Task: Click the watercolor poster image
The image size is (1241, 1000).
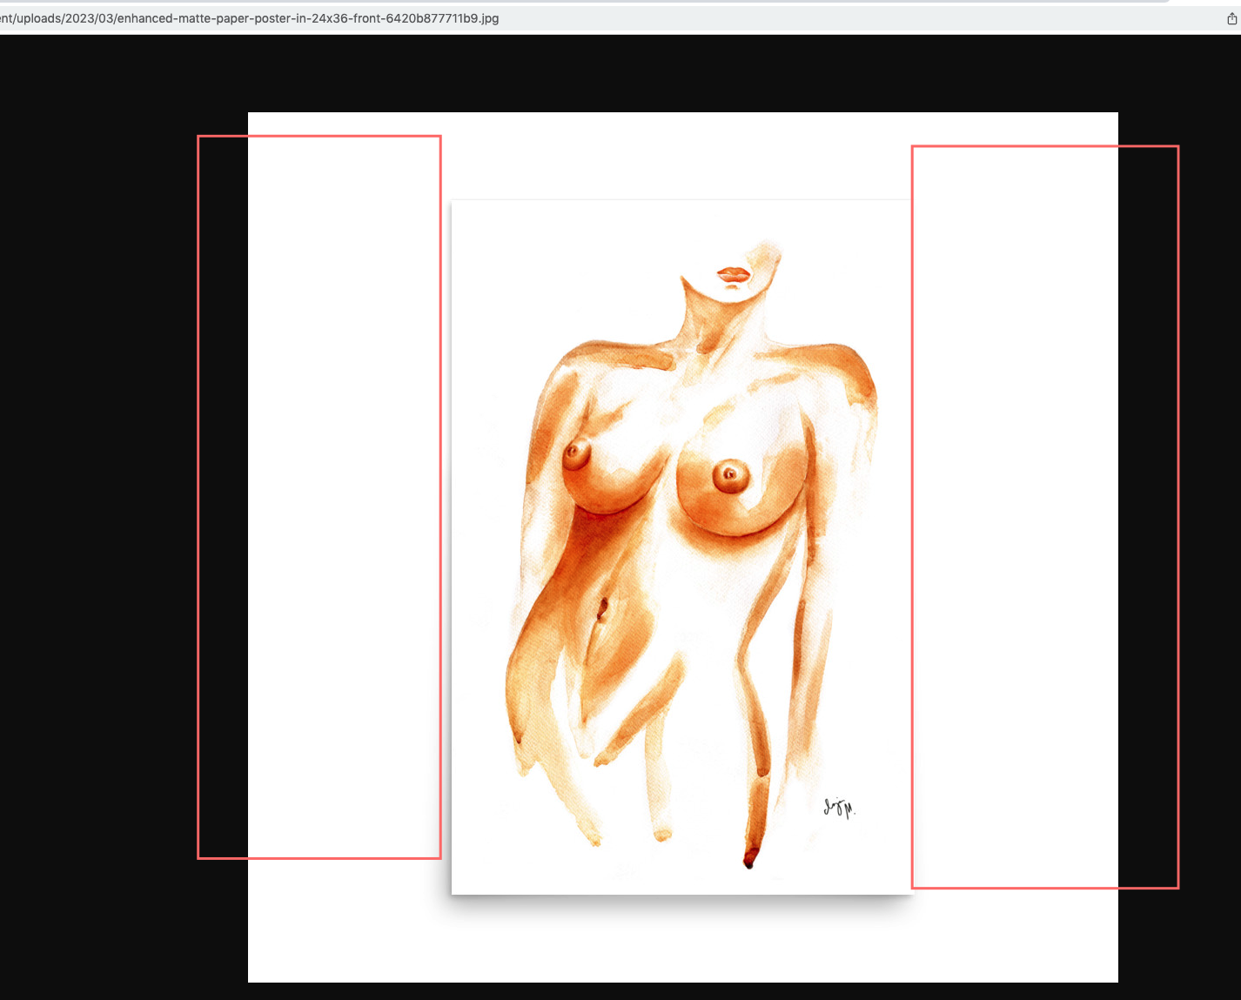Action: pos(682,547)
